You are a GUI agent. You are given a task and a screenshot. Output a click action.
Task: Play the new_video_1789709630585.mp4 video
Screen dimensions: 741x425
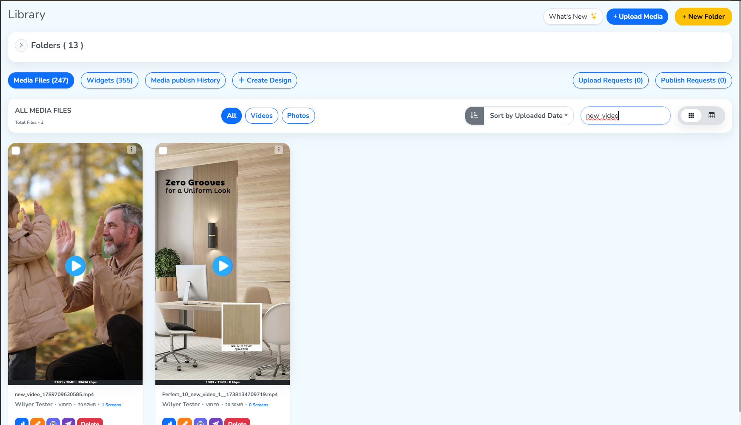[75, 266]
